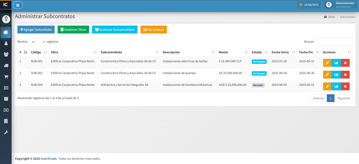Open the wrench tools icon in sidebar
The height and width of the screenshot is (164, 359).
6,132
